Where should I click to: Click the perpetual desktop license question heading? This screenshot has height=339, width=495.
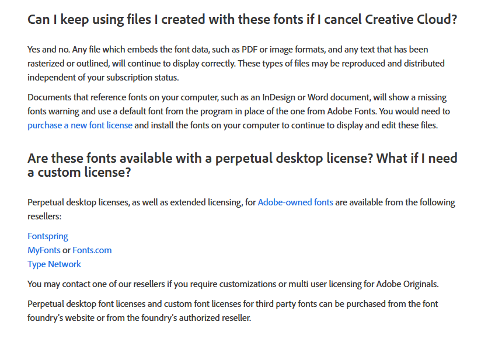242,158
